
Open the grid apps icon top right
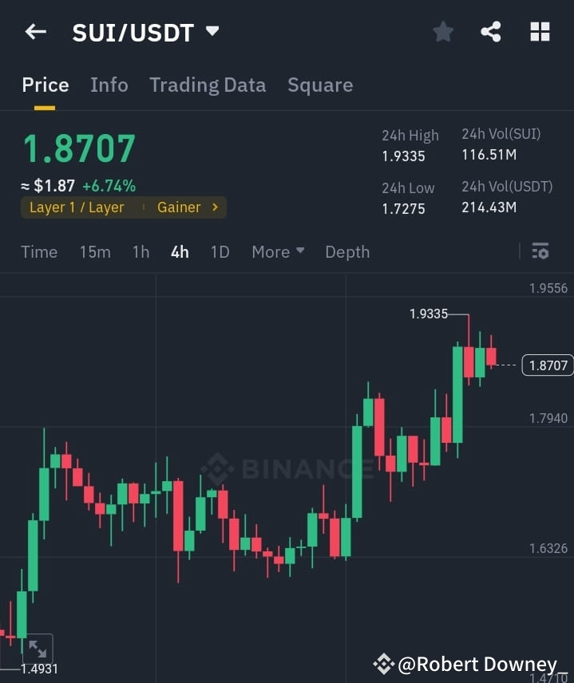(x=540, y=31)
